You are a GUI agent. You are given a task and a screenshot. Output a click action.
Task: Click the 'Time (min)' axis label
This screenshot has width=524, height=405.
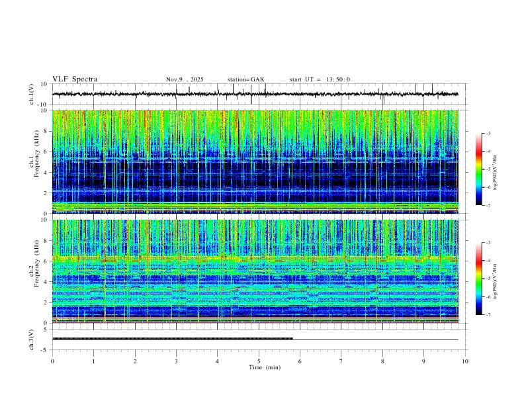click(x=265, y=367)
